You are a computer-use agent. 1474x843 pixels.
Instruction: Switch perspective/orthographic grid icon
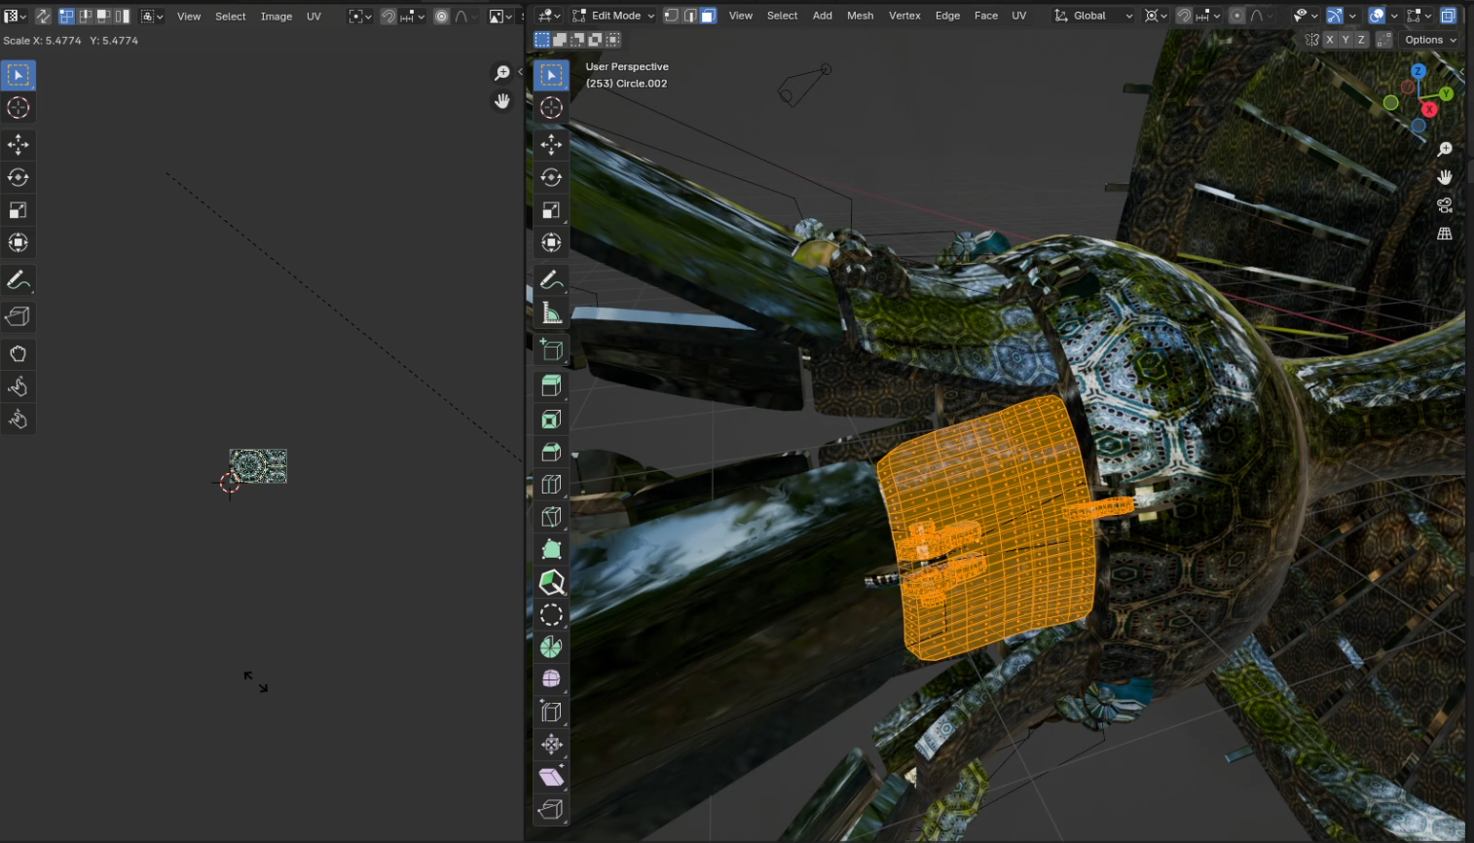(x=1445, y=234)
